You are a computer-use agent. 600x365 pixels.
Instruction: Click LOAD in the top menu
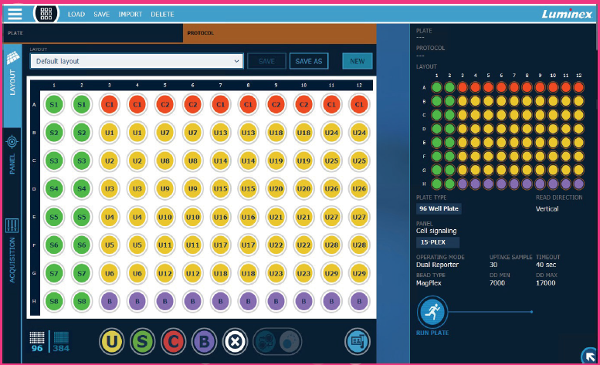point(76,14)
